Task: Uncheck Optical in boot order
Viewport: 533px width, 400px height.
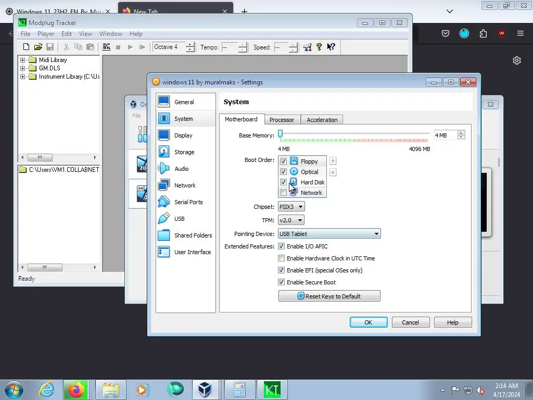Action: pyautogui.click(x=283, y=172)
